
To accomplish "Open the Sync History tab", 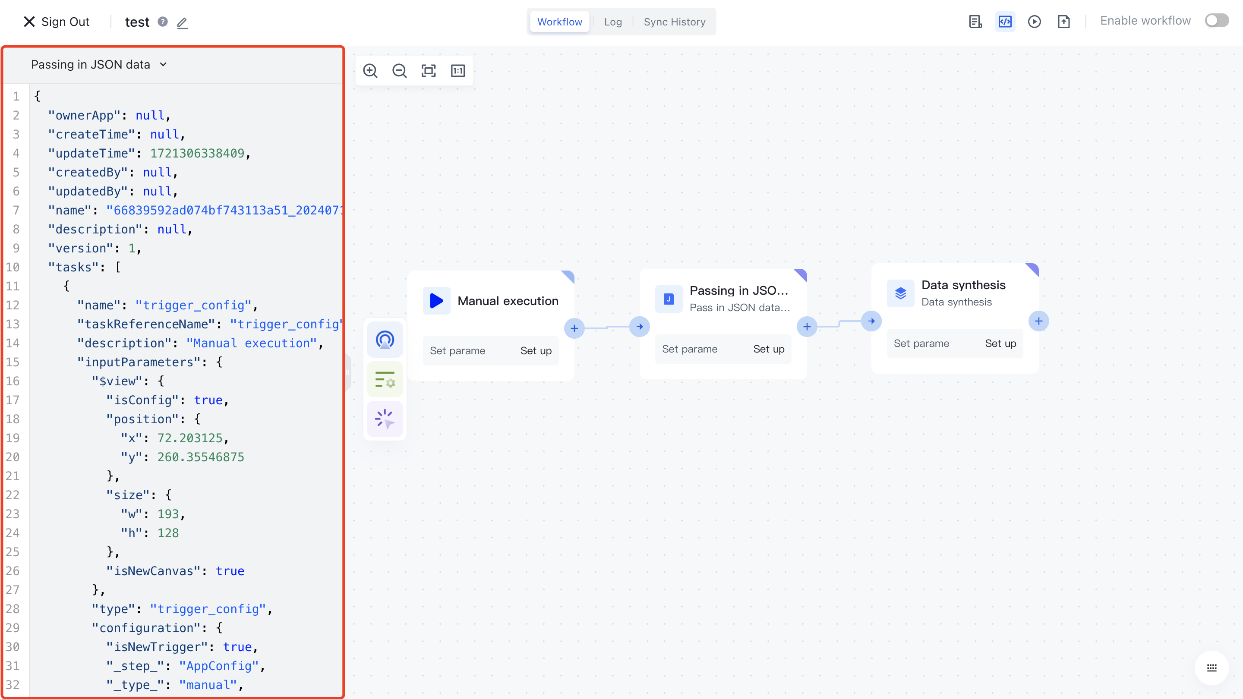I will (x=674, y=22).
